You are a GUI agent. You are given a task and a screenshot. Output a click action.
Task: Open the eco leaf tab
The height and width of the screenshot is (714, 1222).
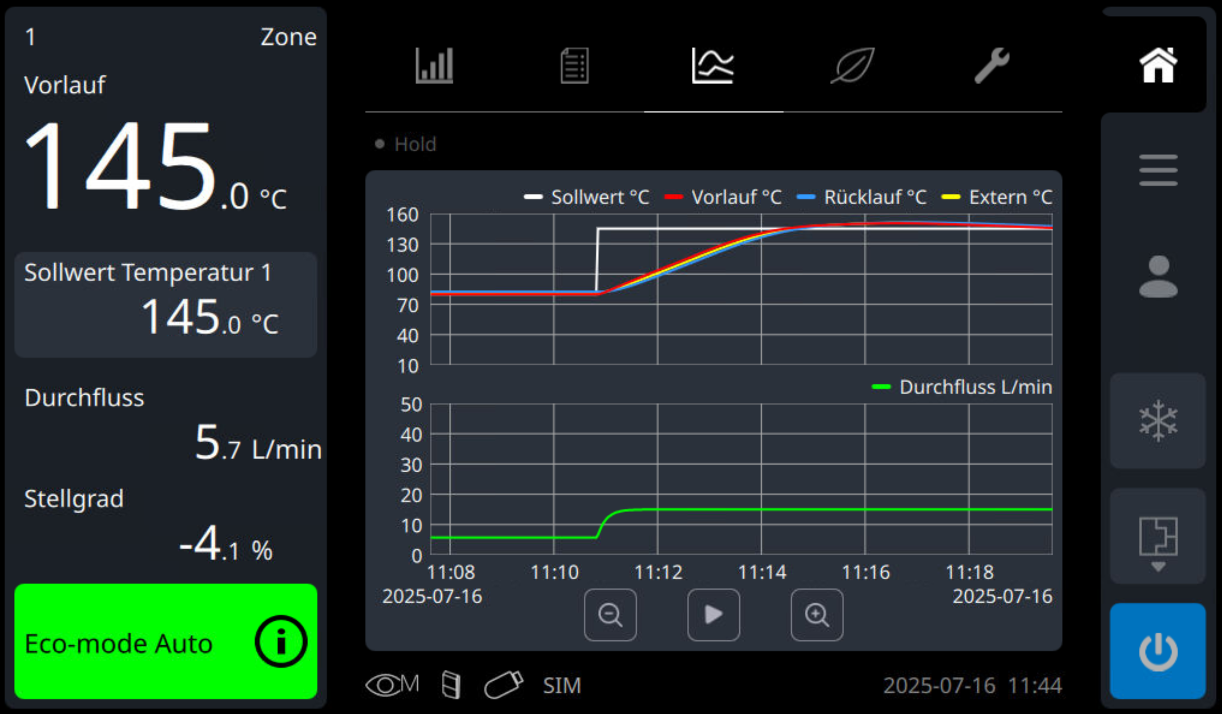(852, 65)
